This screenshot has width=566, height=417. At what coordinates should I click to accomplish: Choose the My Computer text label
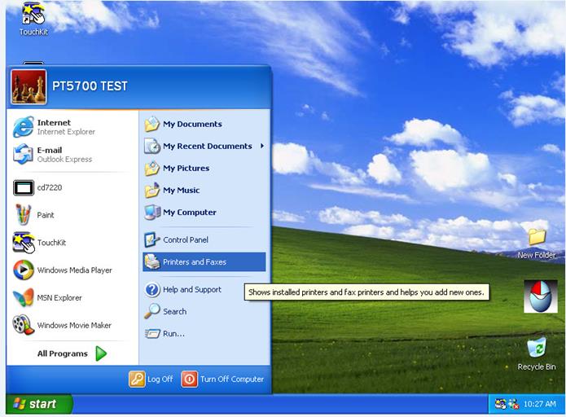pyautogui.click(x=190, y=213)
